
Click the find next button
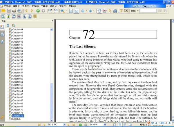165,11
